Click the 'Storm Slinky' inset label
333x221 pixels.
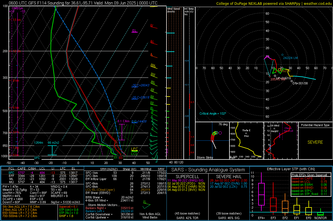[205, 157]
